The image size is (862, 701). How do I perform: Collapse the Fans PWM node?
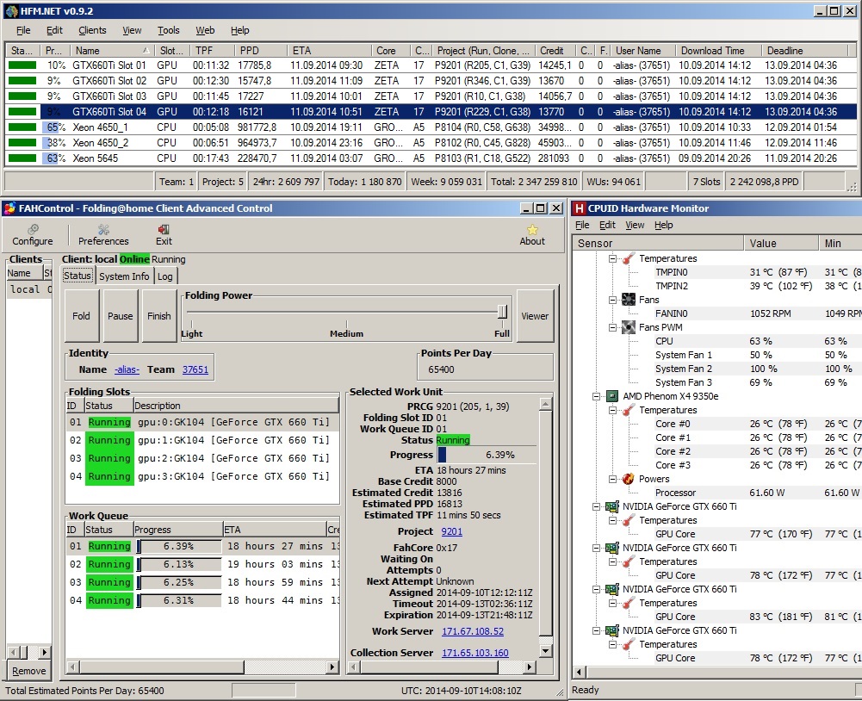[612, 327]
